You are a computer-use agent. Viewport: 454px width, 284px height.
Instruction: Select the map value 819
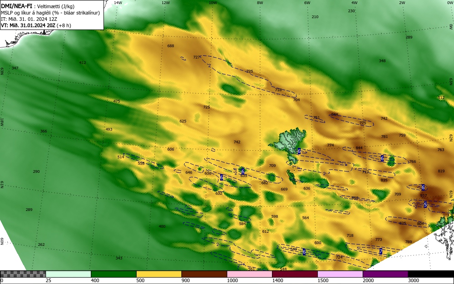click(441, 171)
